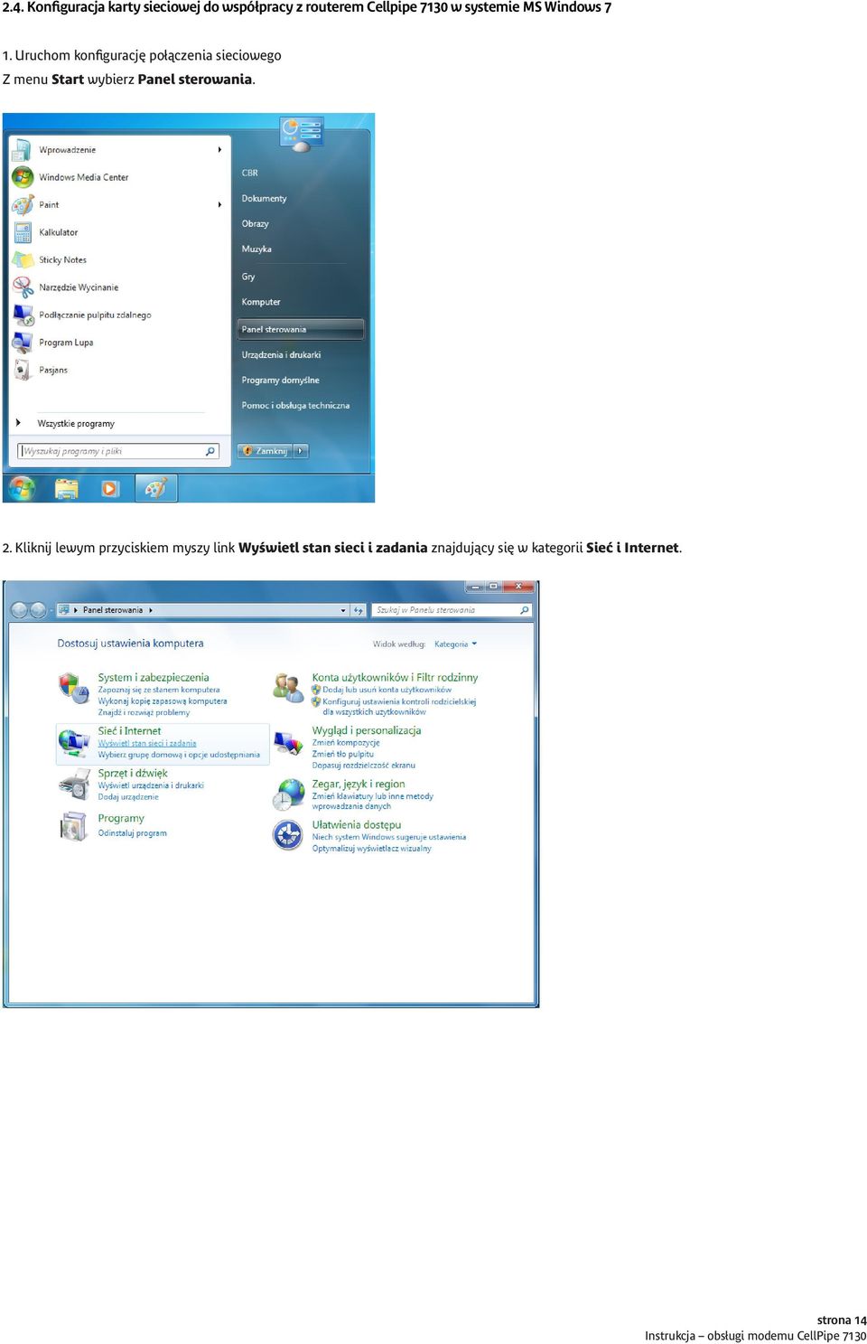Screen dimensions: 867x1344
Task: Click Zmień tło pulpitu link
Action: 342,754
